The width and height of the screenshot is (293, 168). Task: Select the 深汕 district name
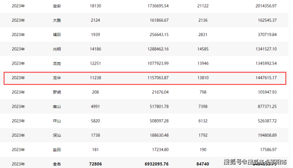pos(57,136)
